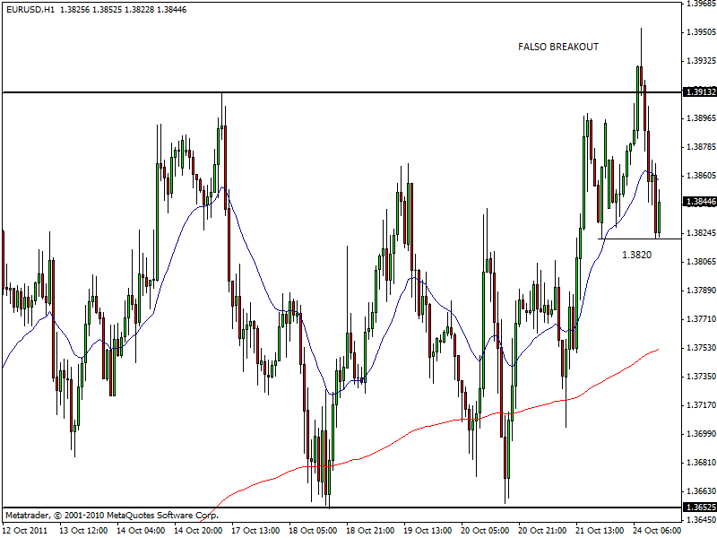The image size is (717, 538).
Task: Click the 1.36525 support price tag
Action: 698,508
